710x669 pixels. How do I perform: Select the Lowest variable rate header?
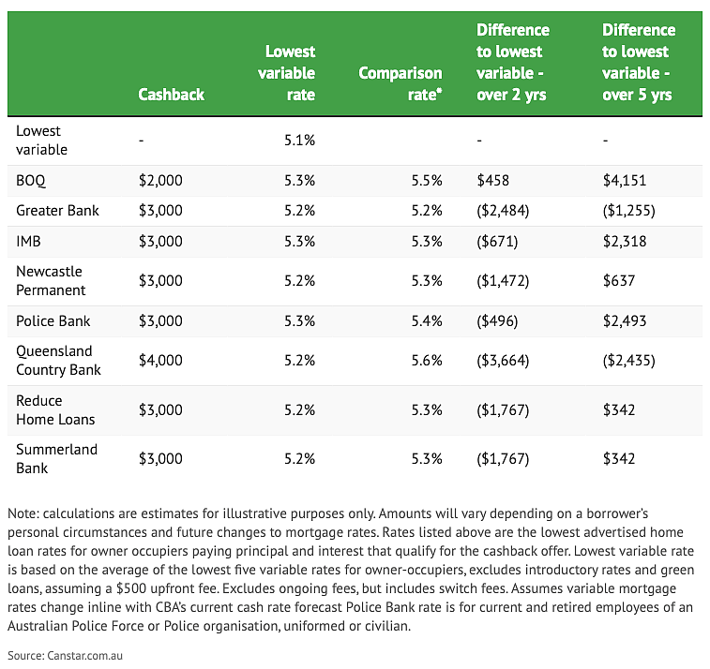[286, 73]
